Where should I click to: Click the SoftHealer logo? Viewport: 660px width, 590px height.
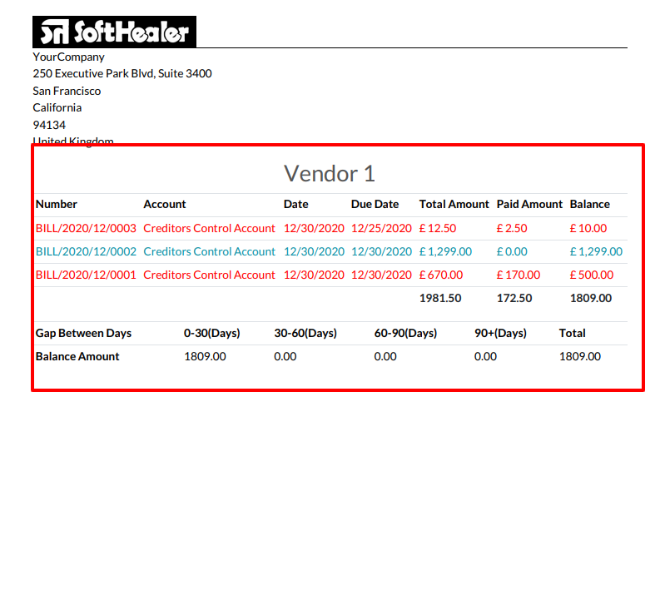tap(115, 32)
